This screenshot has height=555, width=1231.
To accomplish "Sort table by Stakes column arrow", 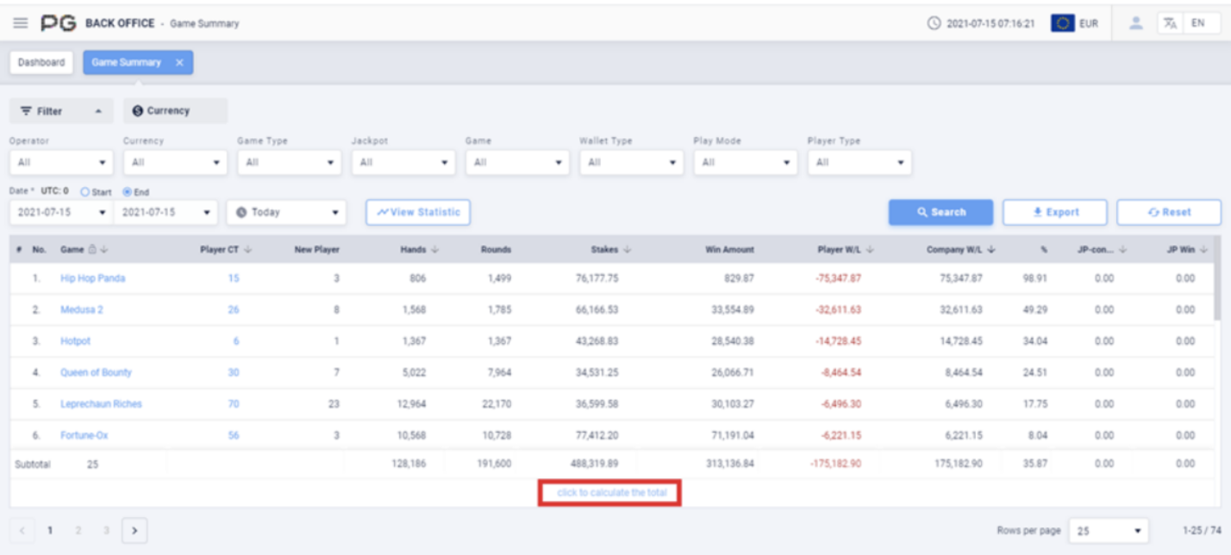I will pos(627,250).
